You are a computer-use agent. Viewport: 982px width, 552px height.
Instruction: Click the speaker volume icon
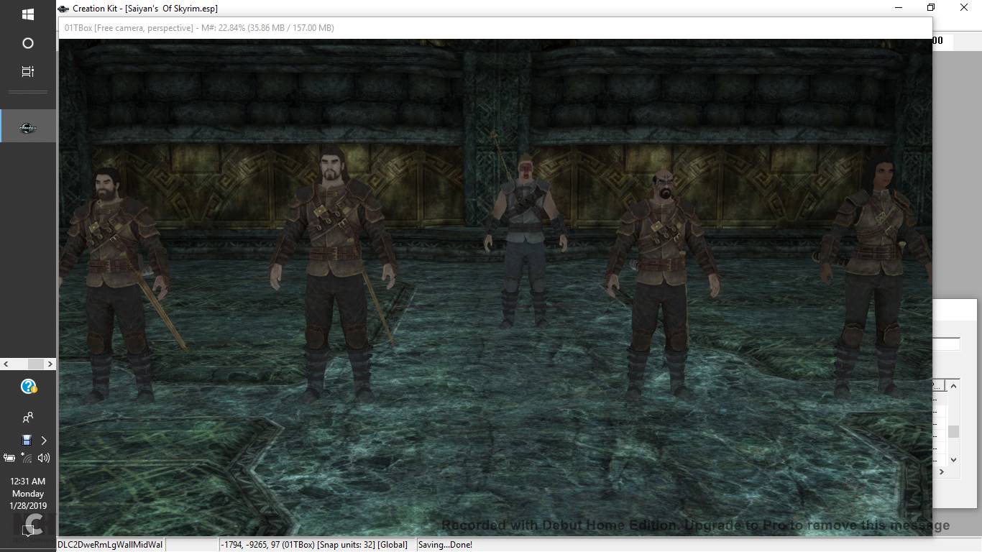tap(44, 458)
